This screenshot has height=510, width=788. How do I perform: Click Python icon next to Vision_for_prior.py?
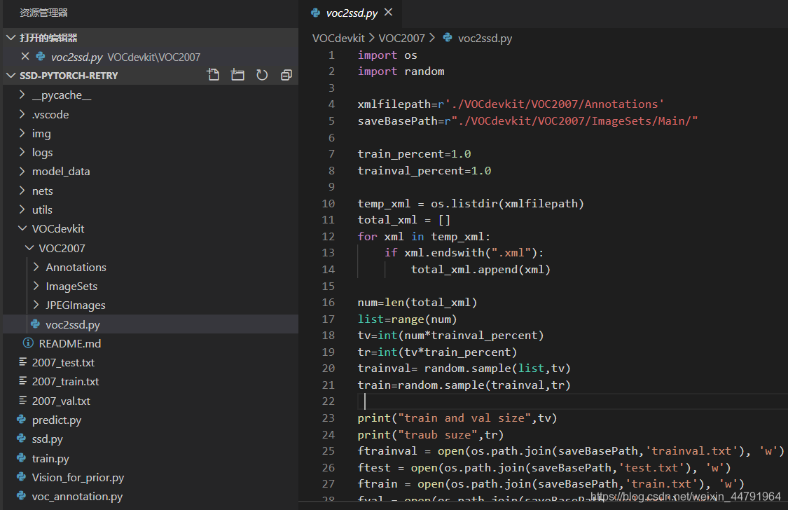coord(21,477)
